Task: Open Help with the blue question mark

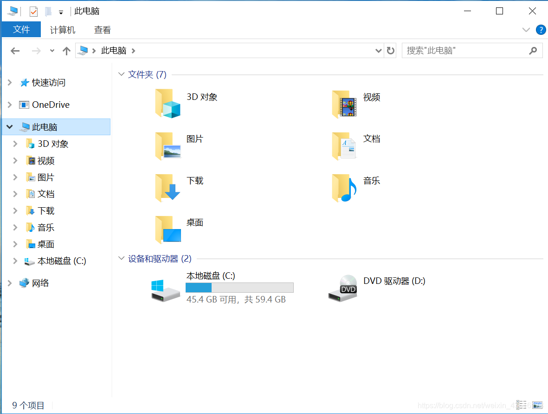Action: coord(541,30)
